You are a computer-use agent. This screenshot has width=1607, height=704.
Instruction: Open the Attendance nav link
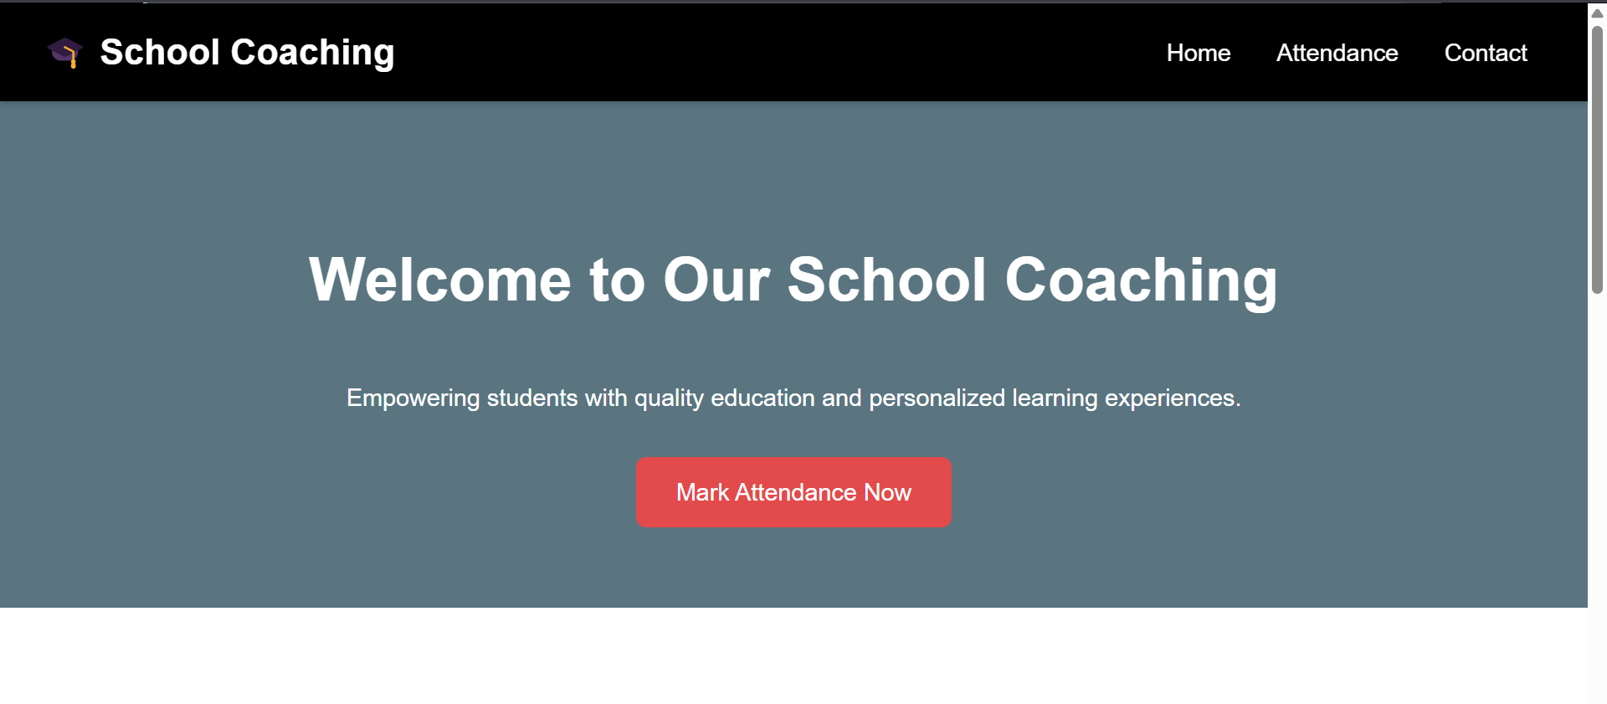click(x=1337, y=53)
